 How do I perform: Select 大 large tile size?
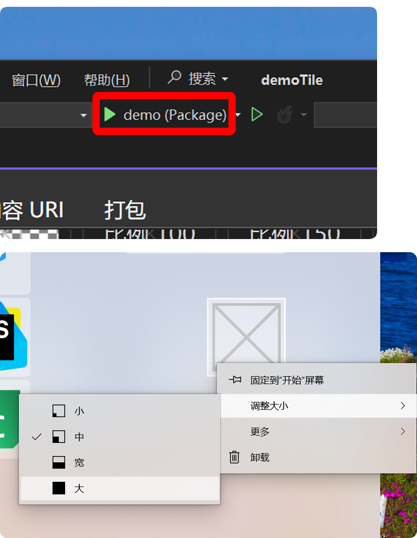[x=120, y=488]
